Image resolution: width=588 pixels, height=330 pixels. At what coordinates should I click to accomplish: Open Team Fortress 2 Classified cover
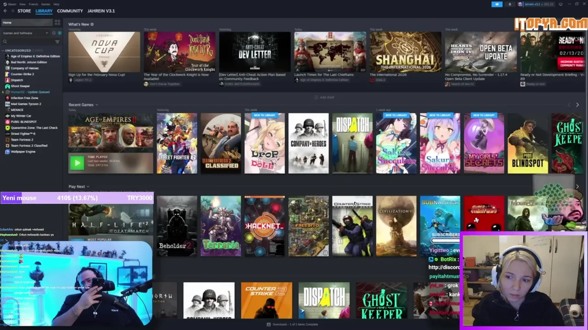click(220, 143)
